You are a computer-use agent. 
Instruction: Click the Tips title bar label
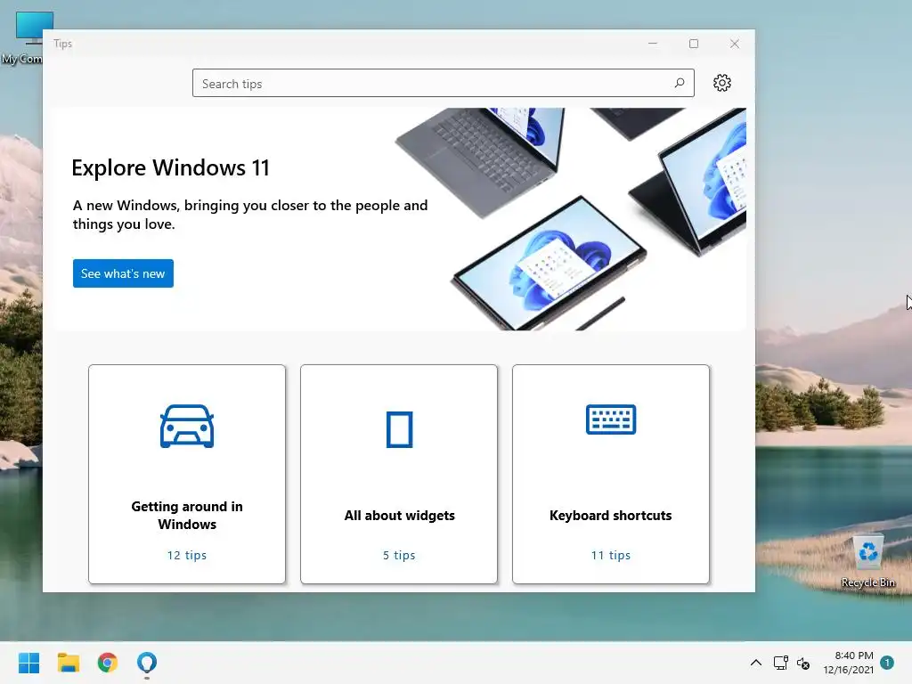pyautogui.click(x=63, y=44)
